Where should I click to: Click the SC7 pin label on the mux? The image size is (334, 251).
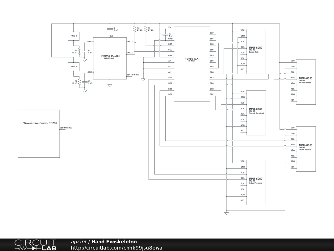(x=212, y=33)
